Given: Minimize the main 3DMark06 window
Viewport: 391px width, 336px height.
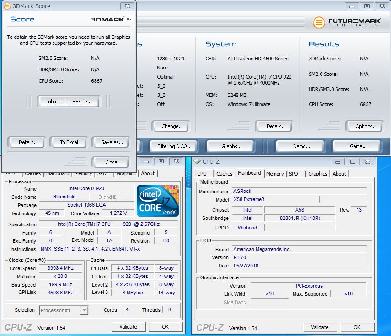Looking at the screenshot, I should (x=353, y=6).
